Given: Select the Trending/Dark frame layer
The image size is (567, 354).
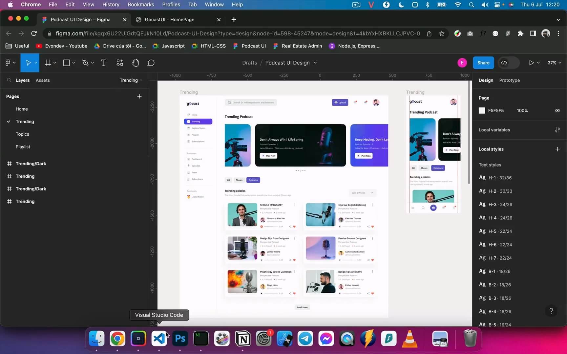Looking at the screenshot, I should pyautogui.click(x=31, y=164).
